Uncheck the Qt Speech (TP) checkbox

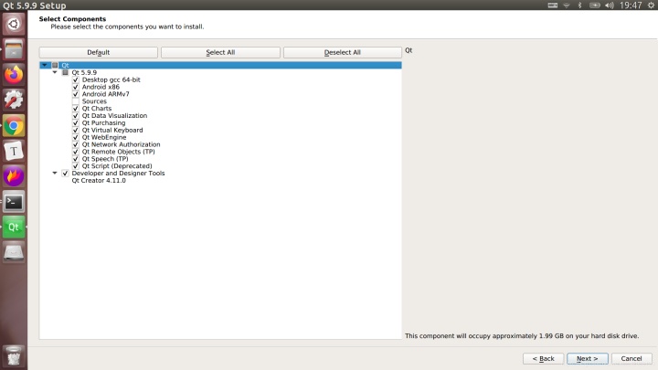(x=76, y=159)
